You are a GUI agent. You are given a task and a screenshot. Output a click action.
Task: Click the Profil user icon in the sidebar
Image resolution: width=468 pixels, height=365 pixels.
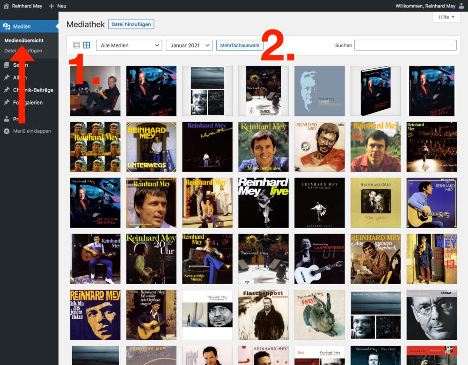point(6,119)
